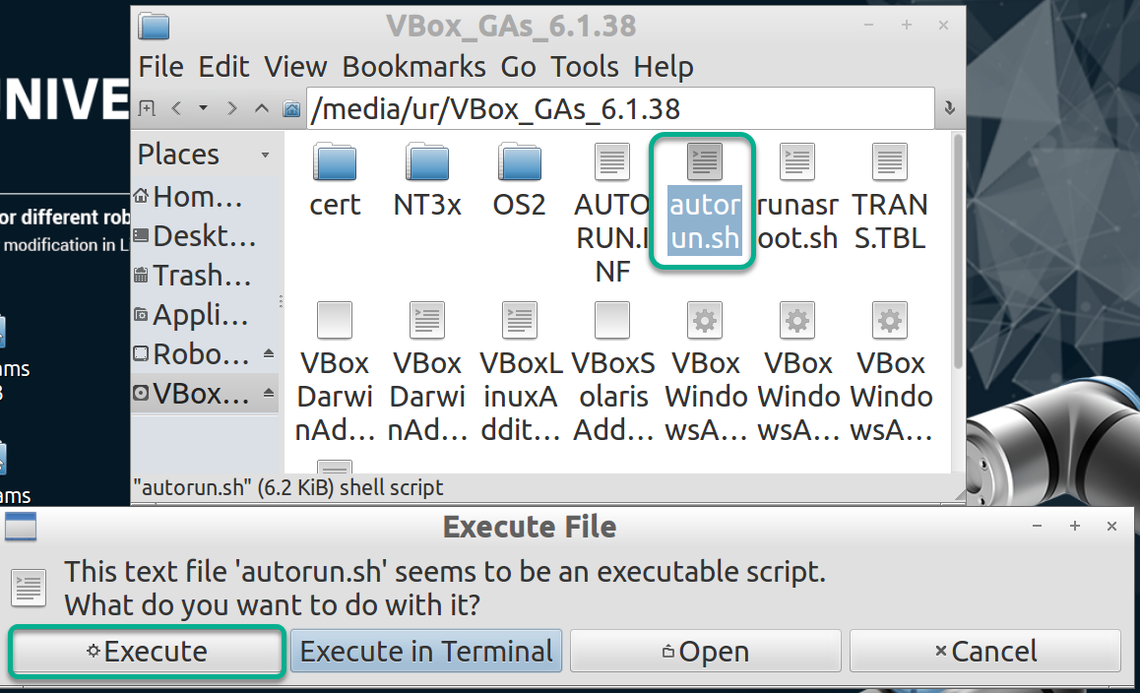Viewport: 1140px width, 693px height.
Task: Choose Execute in Terminal
Action: pos(426,652)
